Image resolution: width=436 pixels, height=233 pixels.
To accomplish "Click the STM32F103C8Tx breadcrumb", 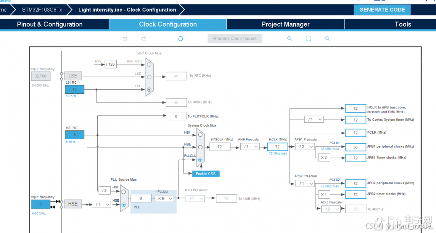I will pos(42,10).
